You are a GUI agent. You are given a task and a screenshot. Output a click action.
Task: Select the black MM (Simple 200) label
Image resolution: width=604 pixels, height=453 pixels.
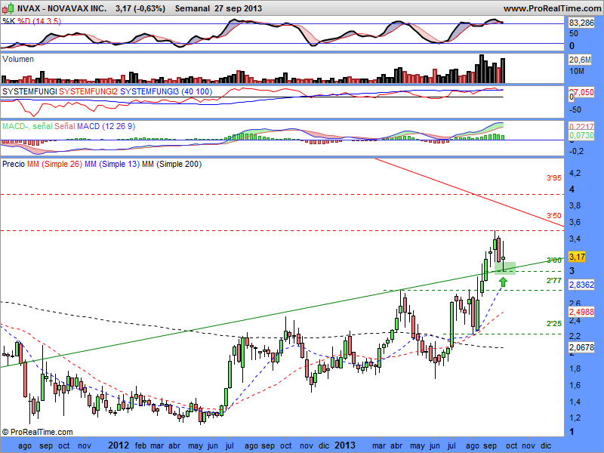172,164
